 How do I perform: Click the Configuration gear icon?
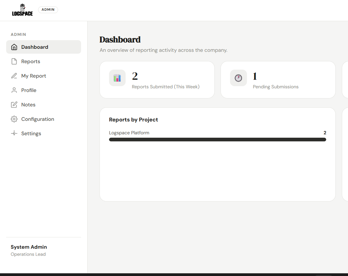tap(14, 119)
